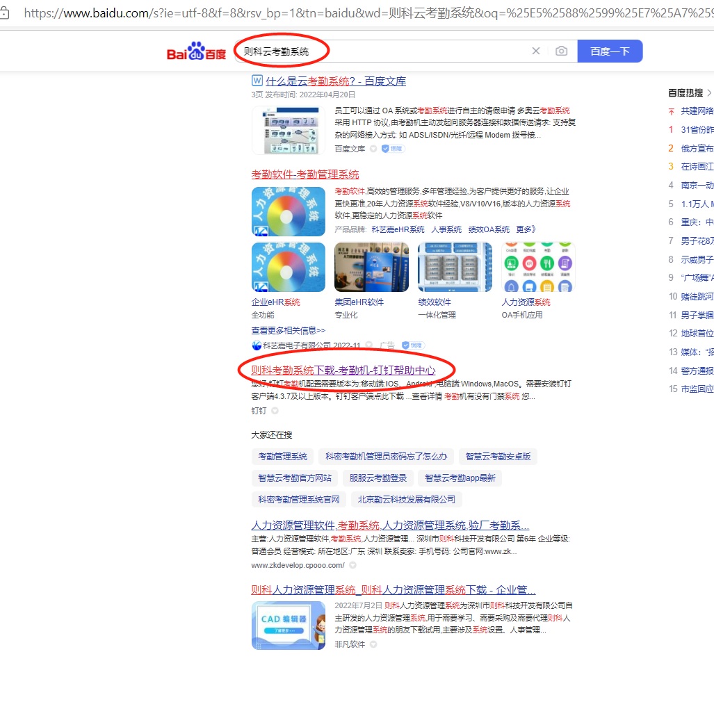
Task: Select related search 科密考勤机管理员密码忘了怎么办
Action: point(386,457)
